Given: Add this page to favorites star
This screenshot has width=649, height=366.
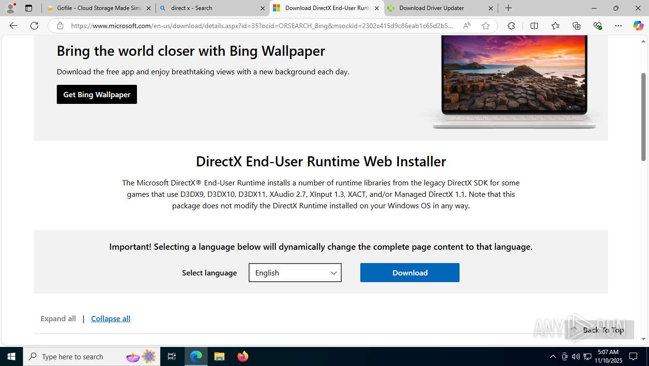Looking at the screenshot, I should click(x=486, y=26).
